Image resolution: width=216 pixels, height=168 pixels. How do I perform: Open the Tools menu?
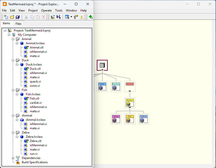59,10
